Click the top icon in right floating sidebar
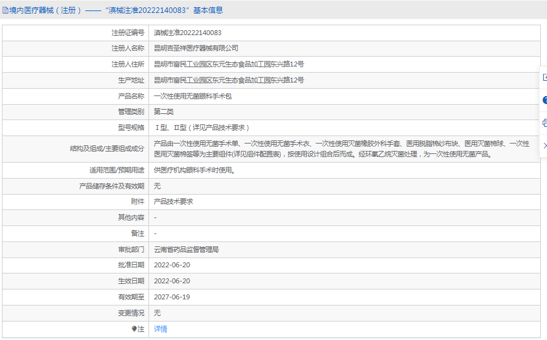Screen dimensions: 547x340 click(x=545, y=78)
